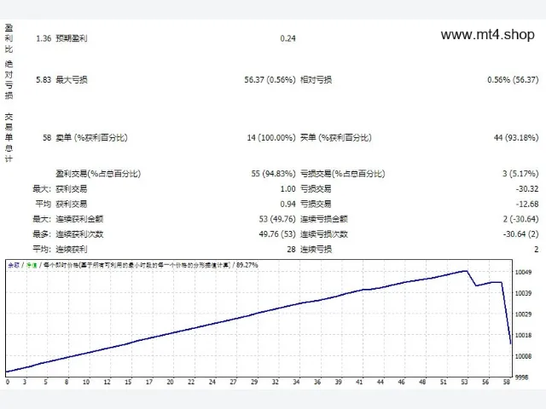Select the value '2 (-30.64)'
The width and height of the screenshot is (546, 409).
520,219
